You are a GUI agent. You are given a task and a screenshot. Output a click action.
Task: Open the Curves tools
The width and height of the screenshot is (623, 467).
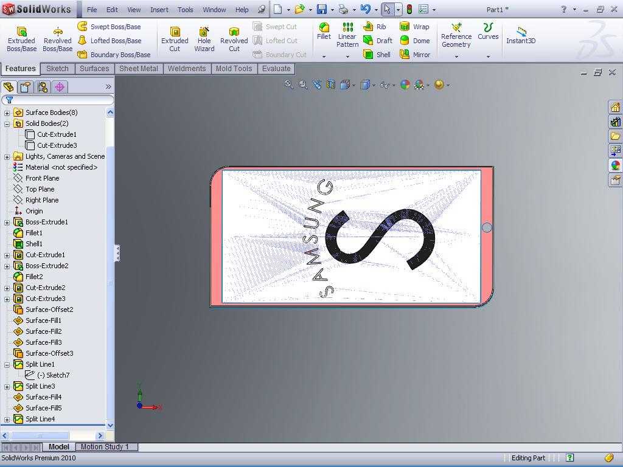coord(488,31)
